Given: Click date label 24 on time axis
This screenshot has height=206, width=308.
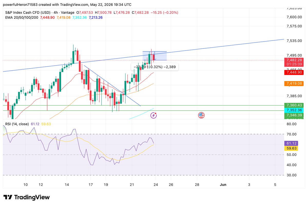Looking at the screenshot, I should click(156, 185).
